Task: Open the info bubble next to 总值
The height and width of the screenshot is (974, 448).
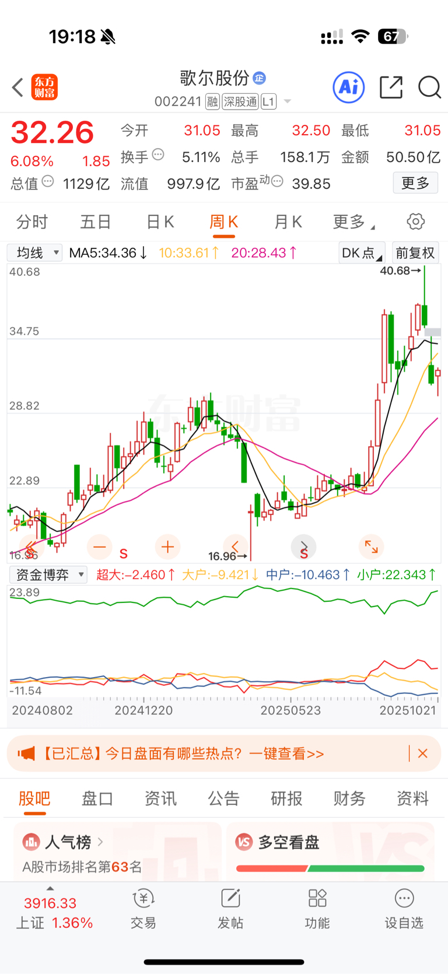Action: [48, 181]
